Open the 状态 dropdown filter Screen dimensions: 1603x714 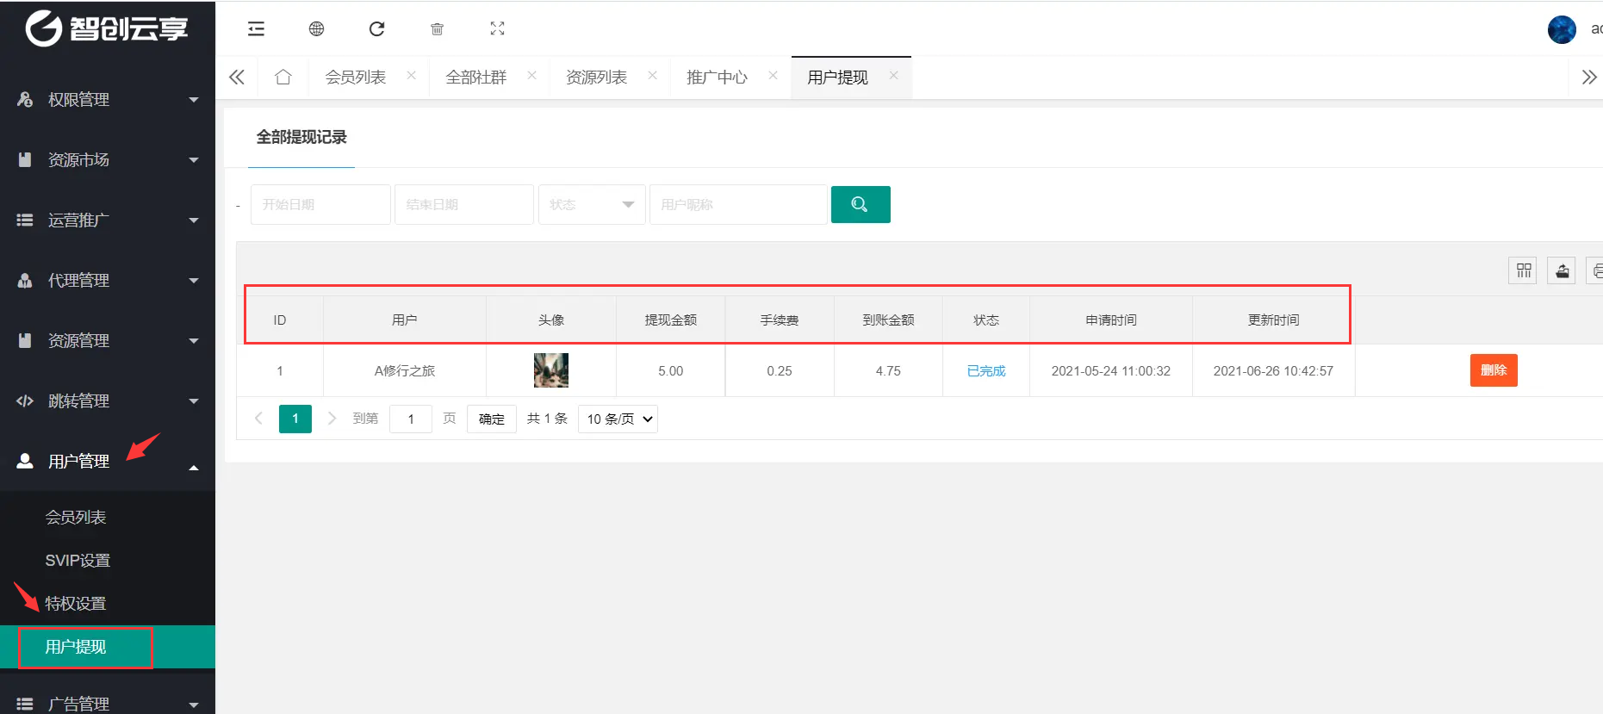click(x=592, y=204)
